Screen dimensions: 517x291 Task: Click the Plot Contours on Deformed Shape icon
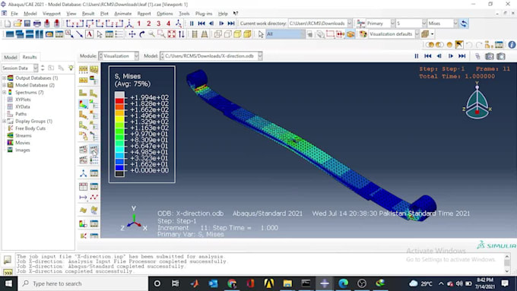(83, 105)
